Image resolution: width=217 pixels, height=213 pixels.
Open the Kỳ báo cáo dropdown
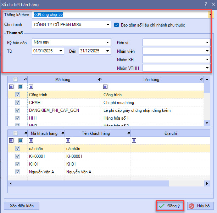pyautogui.click(x=108, y=42)
